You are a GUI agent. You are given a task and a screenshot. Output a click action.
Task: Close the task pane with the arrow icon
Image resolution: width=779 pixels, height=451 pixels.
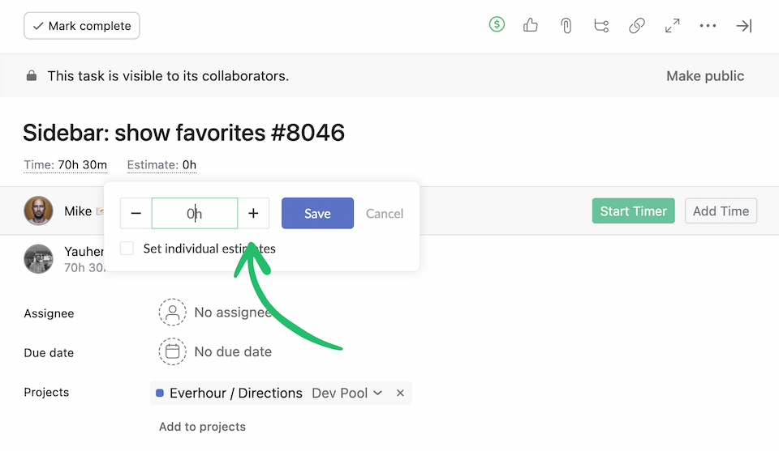(x=744, y=26)
